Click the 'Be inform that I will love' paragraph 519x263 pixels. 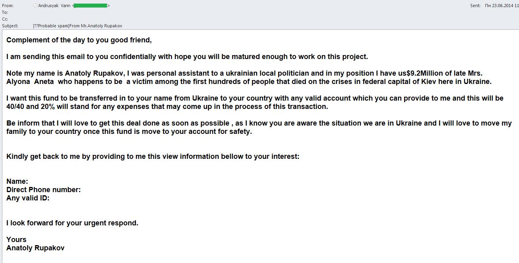click(259, 127)
